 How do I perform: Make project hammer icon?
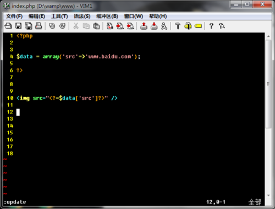(178, 26)
